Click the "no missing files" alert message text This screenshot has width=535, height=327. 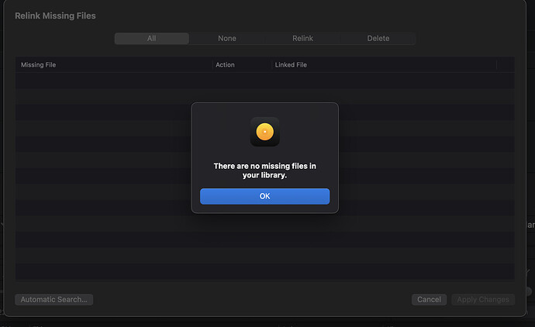[264, 170]
